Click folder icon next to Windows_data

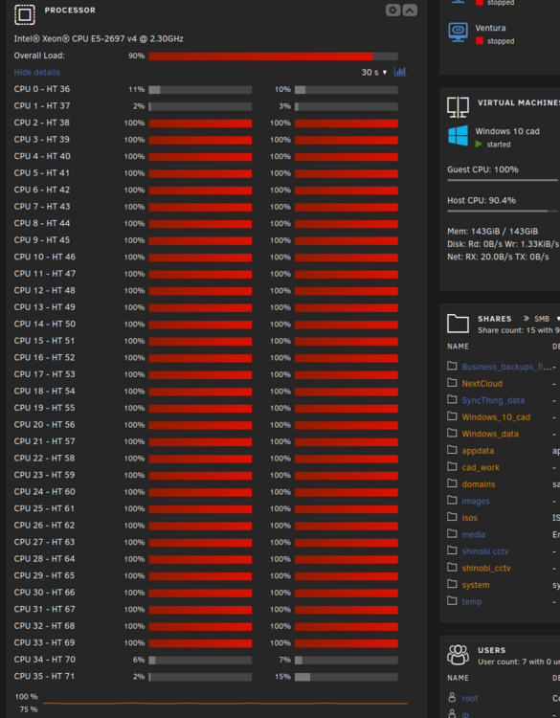[452, 433]
